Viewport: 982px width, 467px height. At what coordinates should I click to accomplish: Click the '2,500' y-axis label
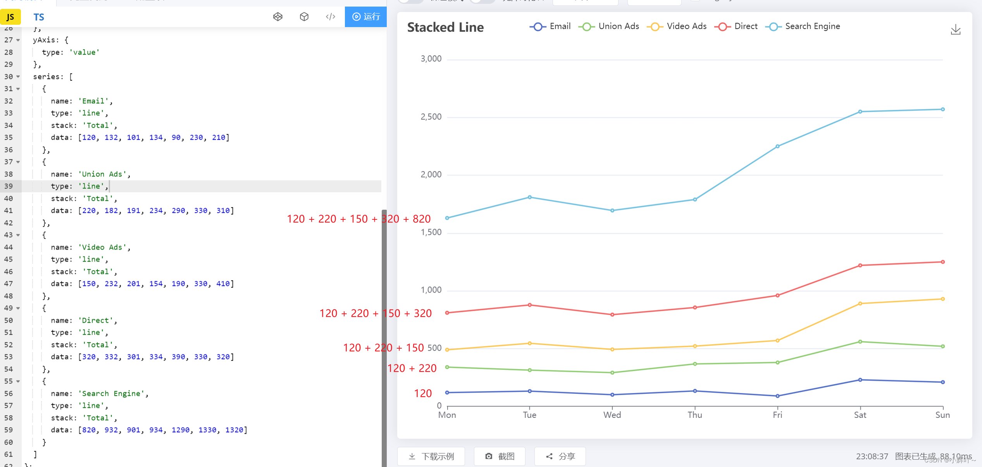point(431,116)
